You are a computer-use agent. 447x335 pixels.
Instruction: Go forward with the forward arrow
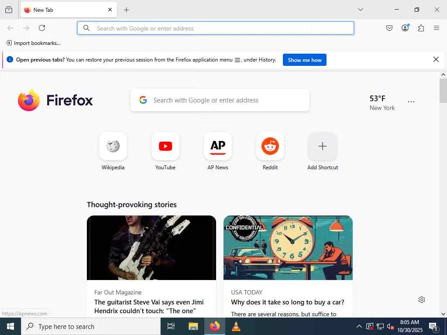(26, 28)
